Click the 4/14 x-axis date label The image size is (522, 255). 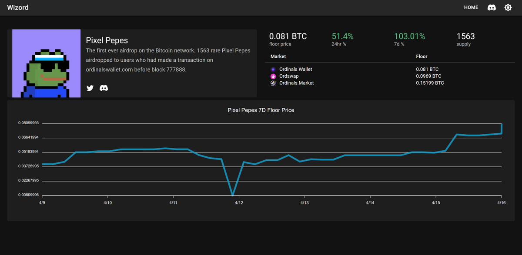coord(370,202)
